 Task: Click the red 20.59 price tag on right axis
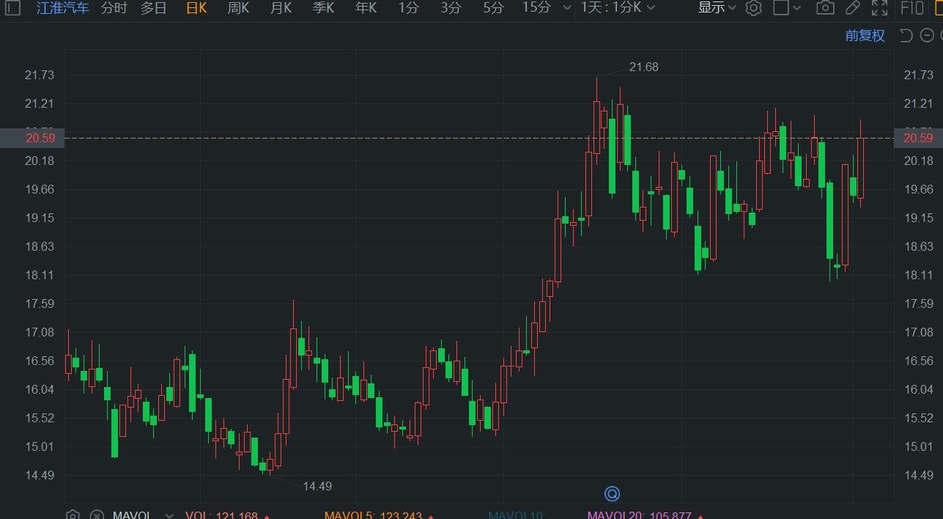click(919, 138)
